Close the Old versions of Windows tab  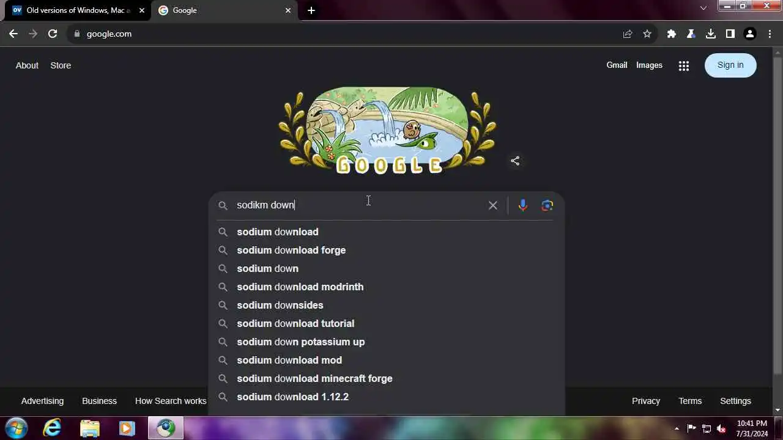tap(142, 10)
